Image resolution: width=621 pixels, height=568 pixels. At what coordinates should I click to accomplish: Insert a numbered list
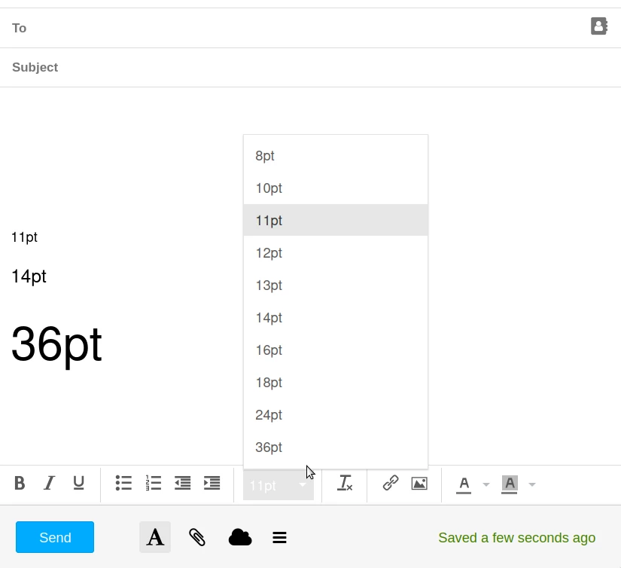(x=154, y=484)
